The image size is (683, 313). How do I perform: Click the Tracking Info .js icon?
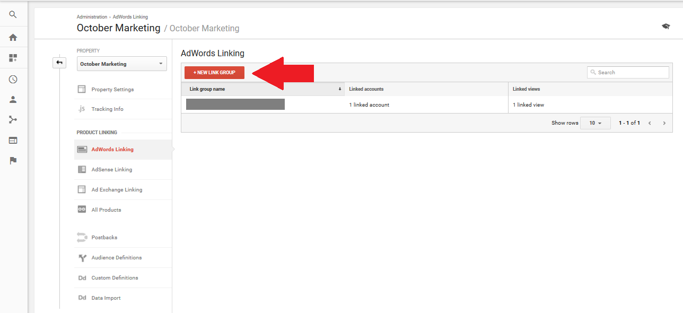pos(82,109)
